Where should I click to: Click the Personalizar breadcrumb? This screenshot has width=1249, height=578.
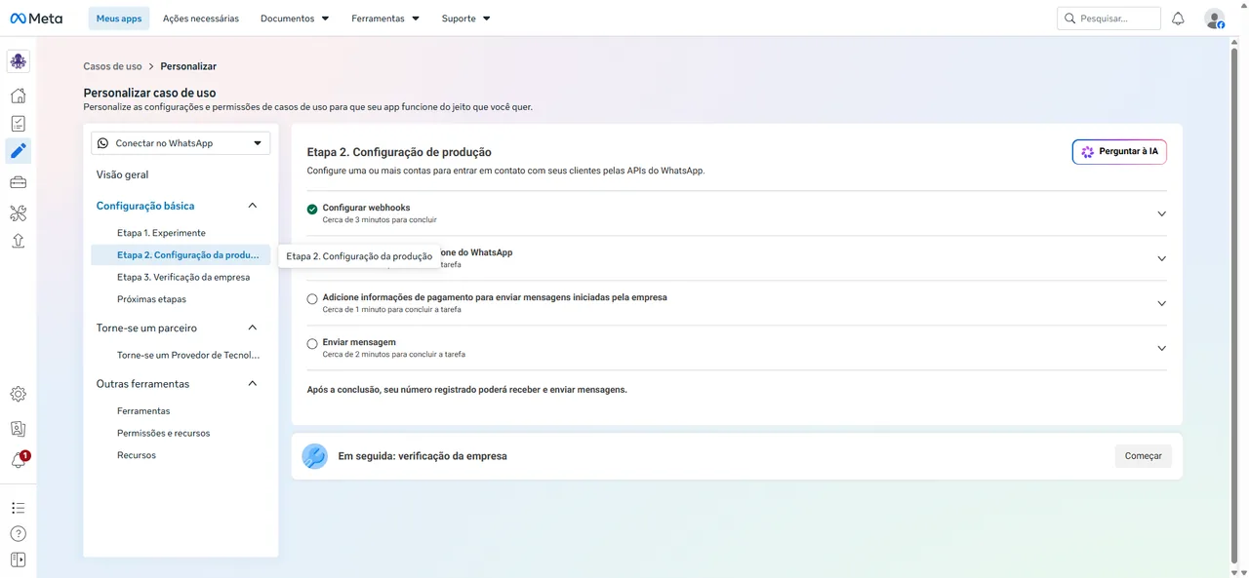pyautogui.click(x=188, y=66)
